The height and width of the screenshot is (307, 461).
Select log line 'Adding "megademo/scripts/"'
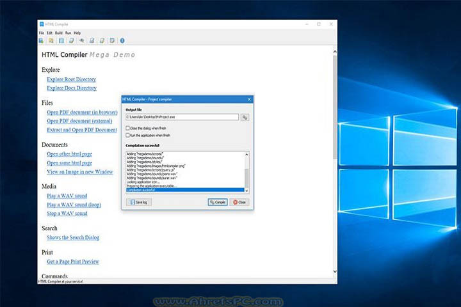point(185,154)
